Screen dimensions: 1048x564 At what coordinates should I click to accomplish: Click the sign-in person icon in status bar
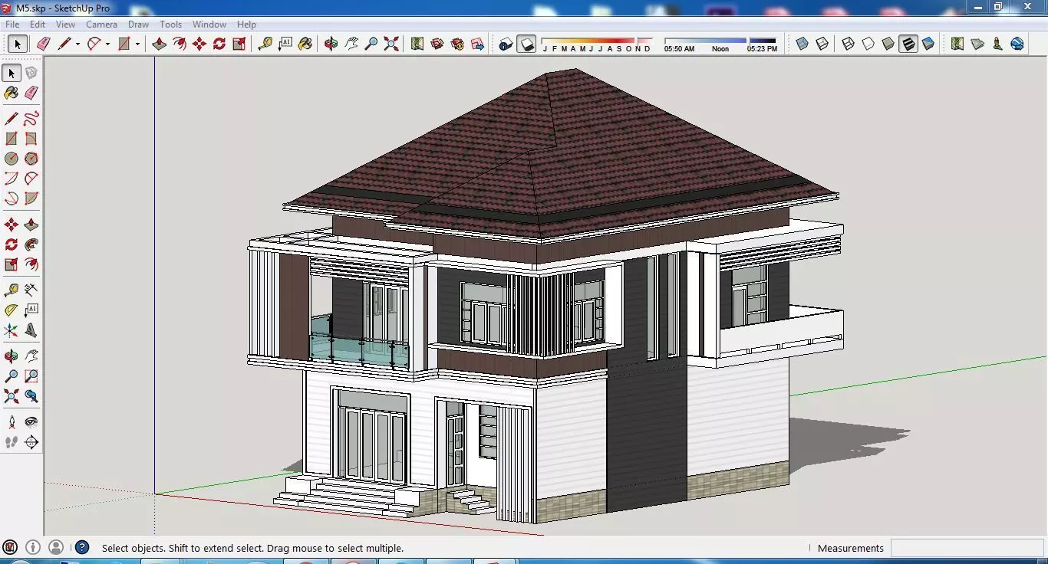coord(56,548)
